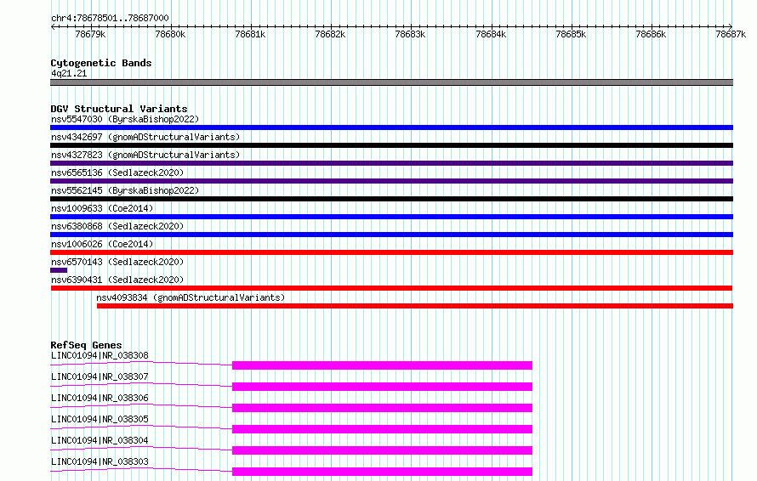Click the Cytogenetic Bands track title
757x481 pixels.
[101, 63]
